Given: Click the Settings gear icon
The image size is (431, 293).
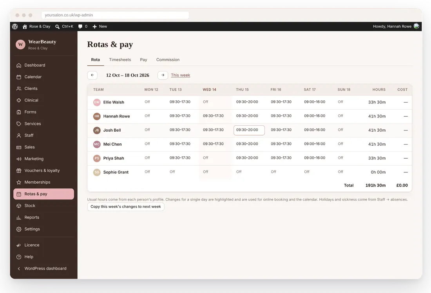Looking at the screenshot, I should point(19,229).
